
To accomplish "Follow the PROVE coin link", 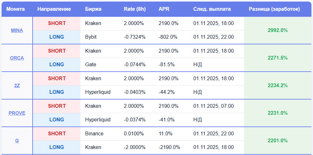I will [x=17, y=113].
